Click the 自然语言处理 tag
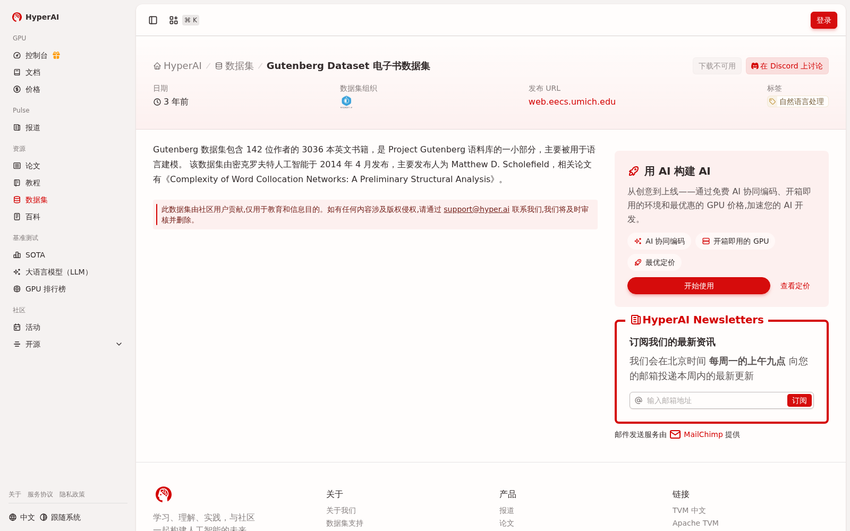This screenshot has width=850, height=531. pos(797,101)
